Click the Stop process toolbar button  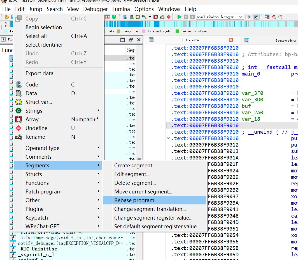point(192,17)
